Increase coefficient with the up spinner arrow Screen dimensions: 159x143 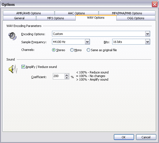point(67,75)
